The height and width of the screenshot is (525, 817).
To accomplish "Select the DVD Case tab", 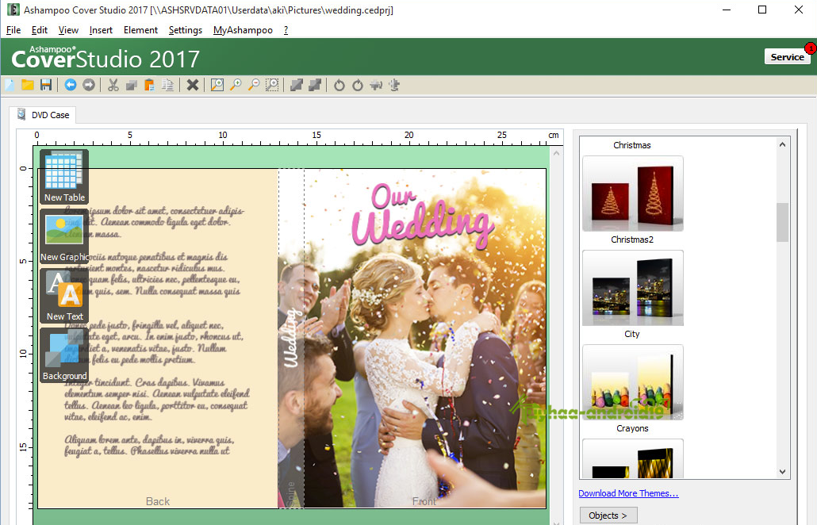I will [x=44, y=114].
